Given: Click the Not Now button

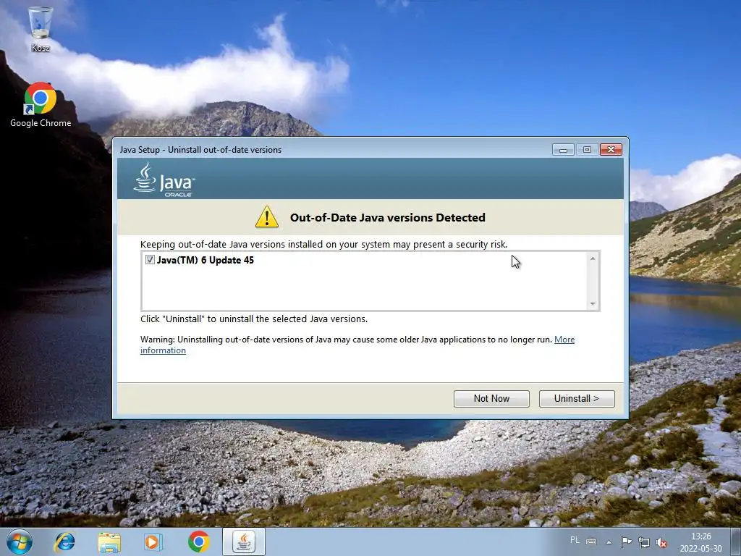Looking at the screenshot, I should point(491,399).
